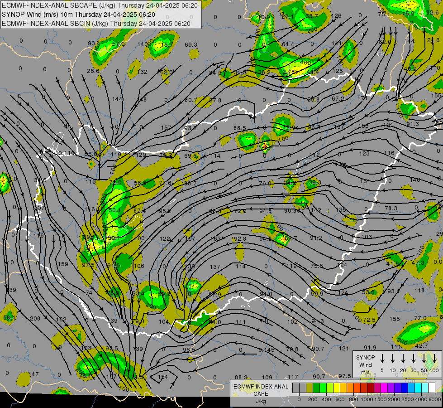Click the map value 95.2
The height and width of the screenshot is (408, 443).
(x=165, y=211)
